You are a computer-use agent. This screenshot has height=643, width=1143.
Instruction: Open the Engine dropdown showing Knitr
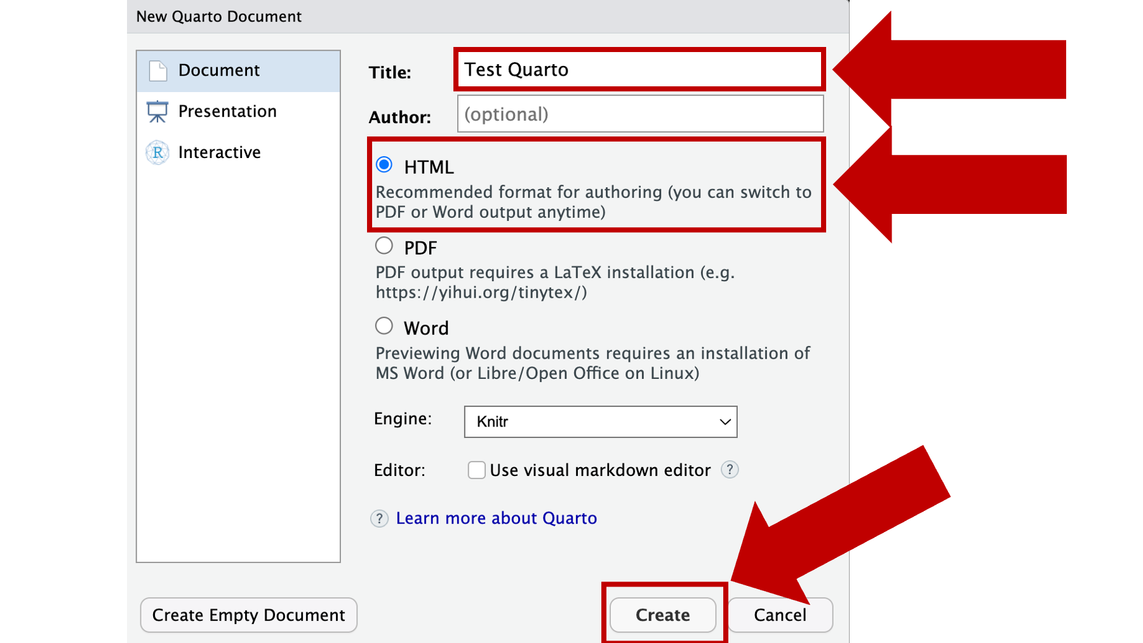tap(601, 421)
